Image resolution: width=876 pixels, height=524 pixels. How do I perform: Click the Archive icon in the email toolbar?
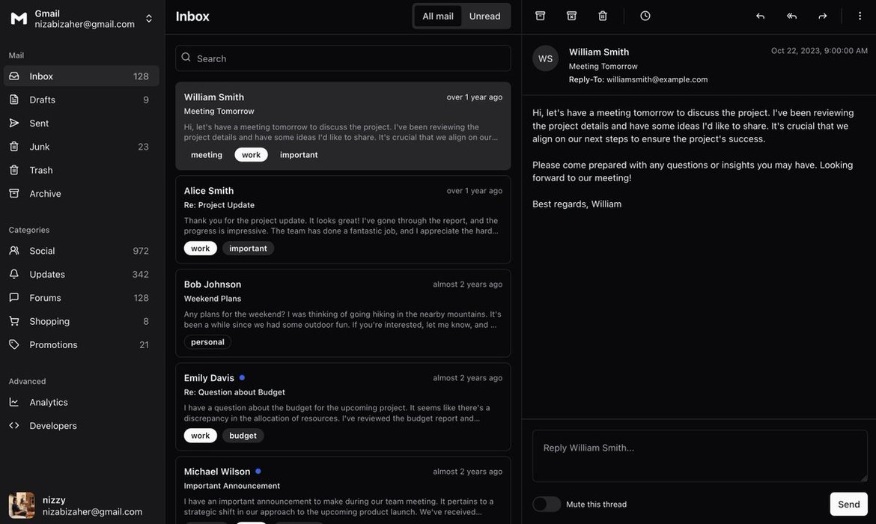tap(540, 16)
